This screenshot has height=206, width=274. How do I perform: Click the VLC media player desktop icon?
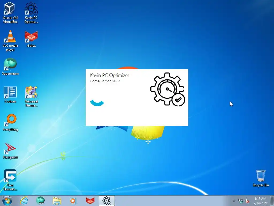pyautogui.click(x=10, y=41)
